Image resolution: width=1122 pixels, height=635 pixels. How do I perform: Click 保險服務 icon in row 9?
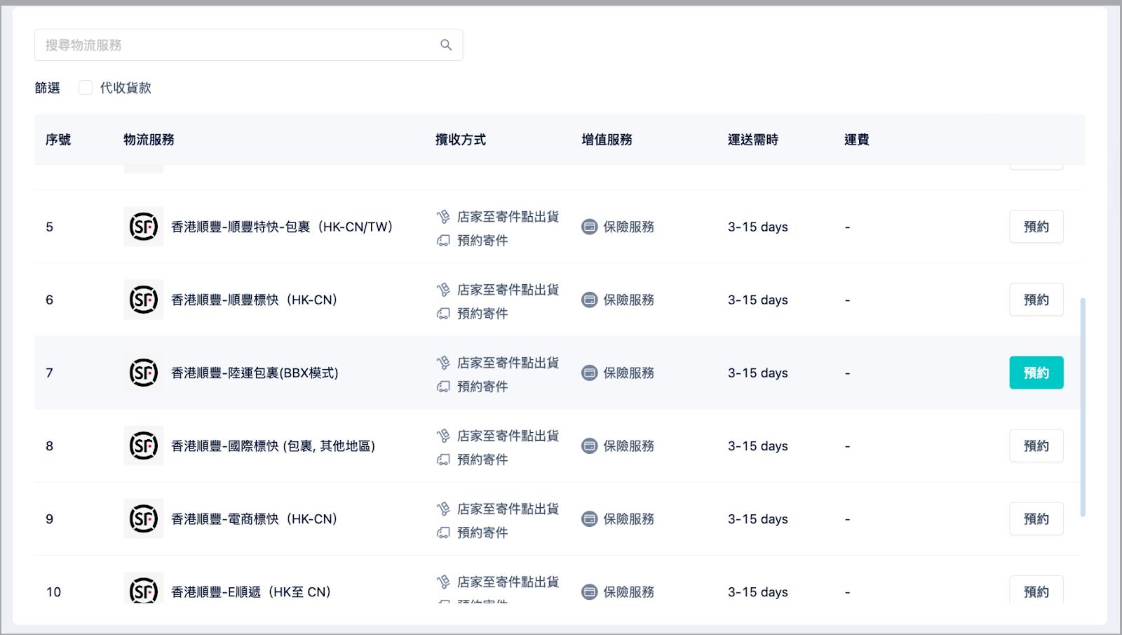[590, 519]
